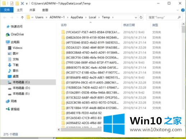Click folder icon of {510A2891-05DB-406e row
The width and height of the screenshot is (186, 139).
[63, 93]
